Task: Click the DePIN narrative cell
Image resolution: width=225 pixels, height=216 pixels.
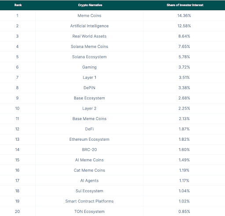Action: click(x=89, y=88)
